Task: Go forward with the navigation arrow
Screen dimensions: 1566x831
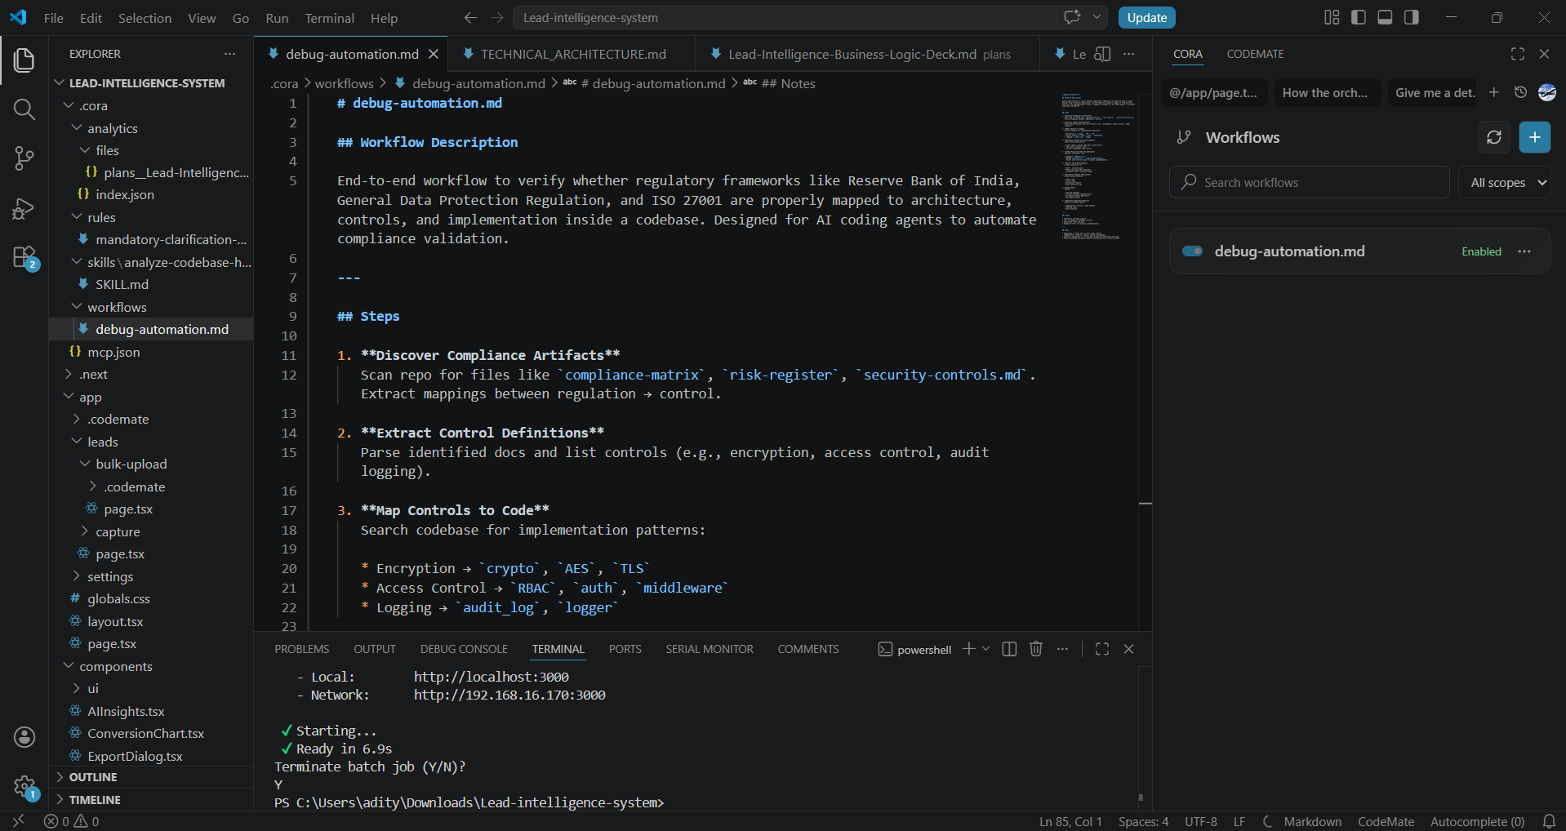Action: point(497,17)
